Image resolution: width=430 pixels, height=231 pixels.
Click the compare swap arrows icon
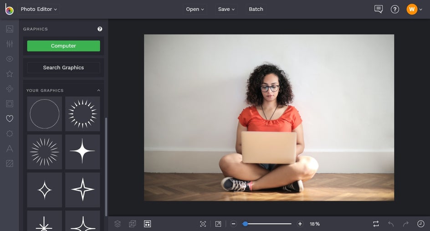click(376, 224)
